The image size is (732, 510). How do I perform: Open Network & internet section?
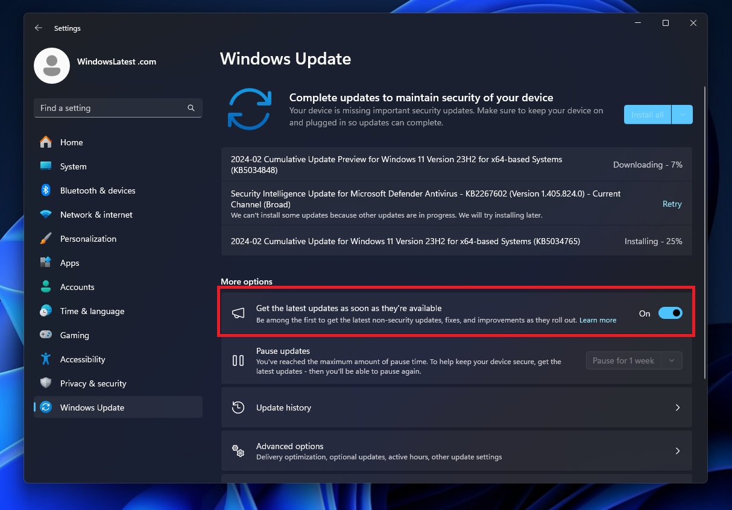point(118,215)
